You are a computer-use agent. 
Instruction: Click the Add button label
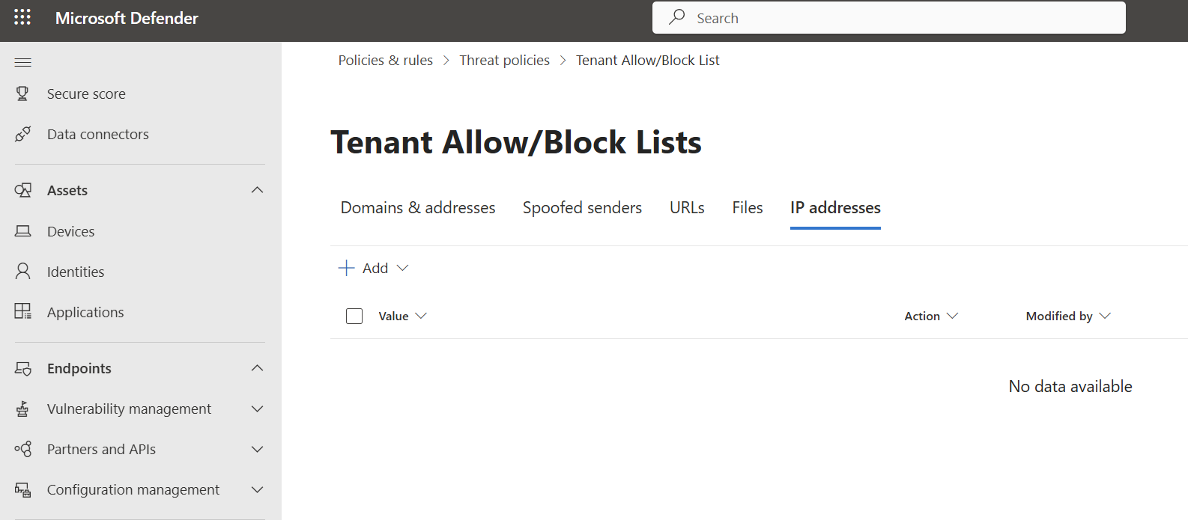[x=375, y=268]
